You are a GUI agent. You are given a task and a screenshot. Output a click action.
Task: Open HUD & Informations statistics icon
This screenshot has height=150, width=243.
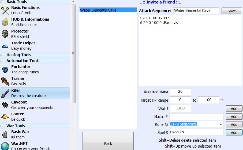point(5,22)
